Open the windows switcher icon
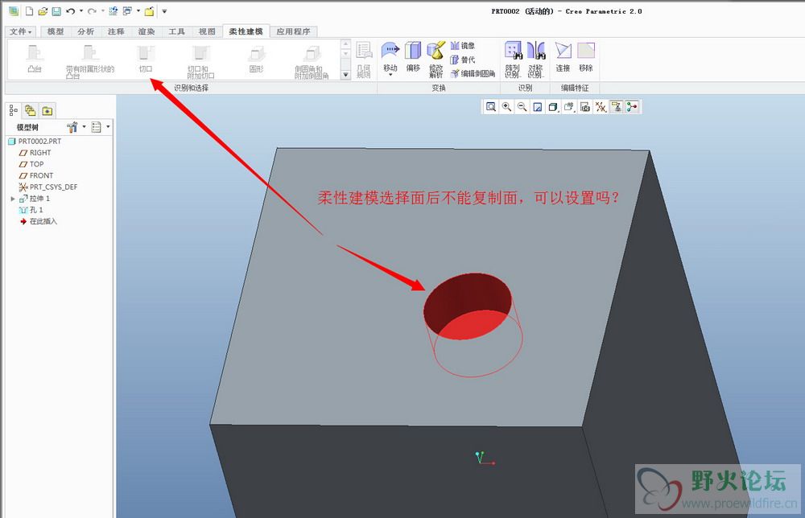 point(127,10)
